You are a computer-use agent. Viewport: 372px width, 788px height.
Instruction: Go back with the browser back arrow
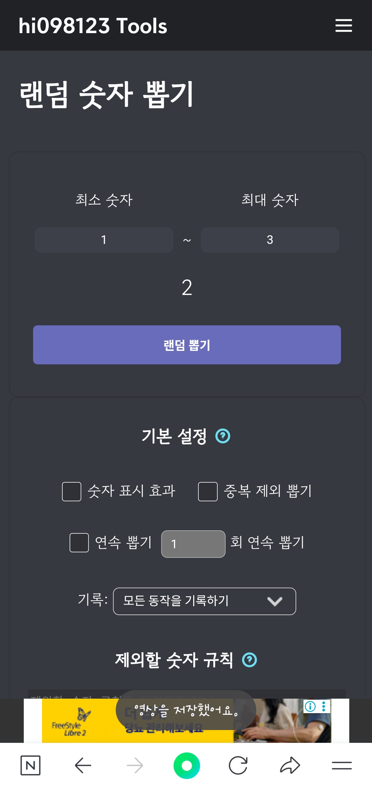[83, 766]
